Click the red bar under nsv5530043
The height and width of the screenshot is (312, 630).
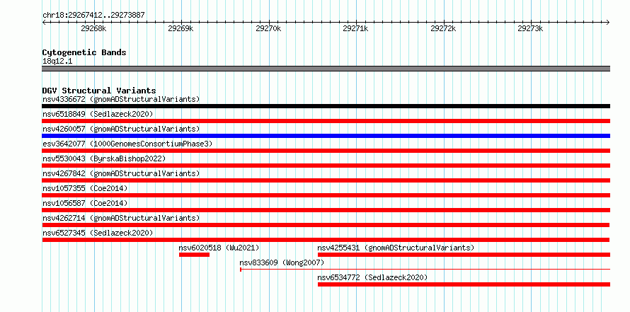(326, 166)
